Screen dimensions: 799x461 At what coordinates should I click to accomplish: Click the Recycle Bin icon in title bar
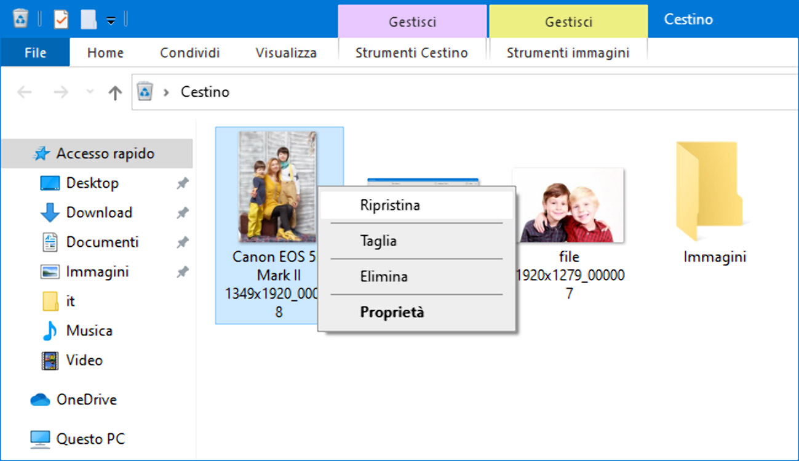20,18
